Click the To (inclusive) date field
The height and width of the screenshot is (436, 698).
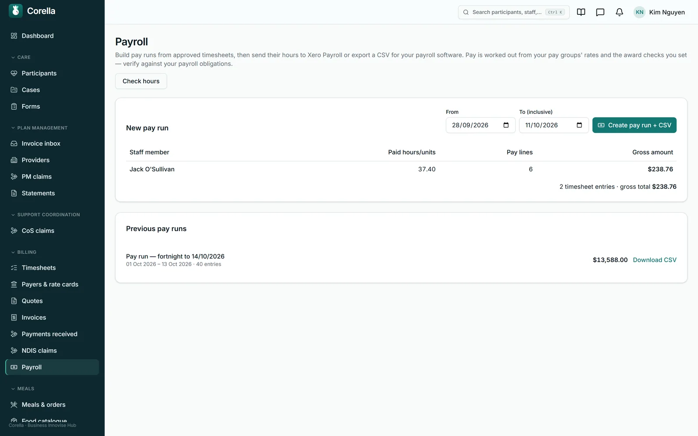click(554, 125)
